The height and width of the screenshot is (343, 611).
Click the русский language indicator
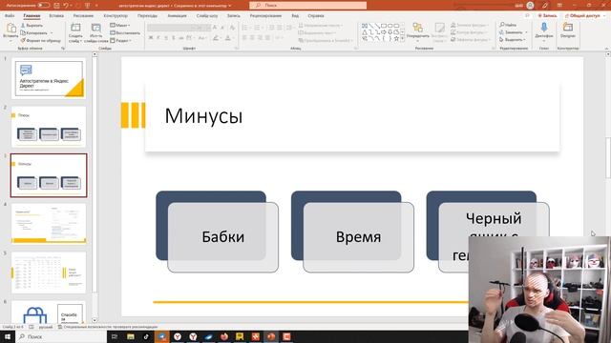point(46,327)
